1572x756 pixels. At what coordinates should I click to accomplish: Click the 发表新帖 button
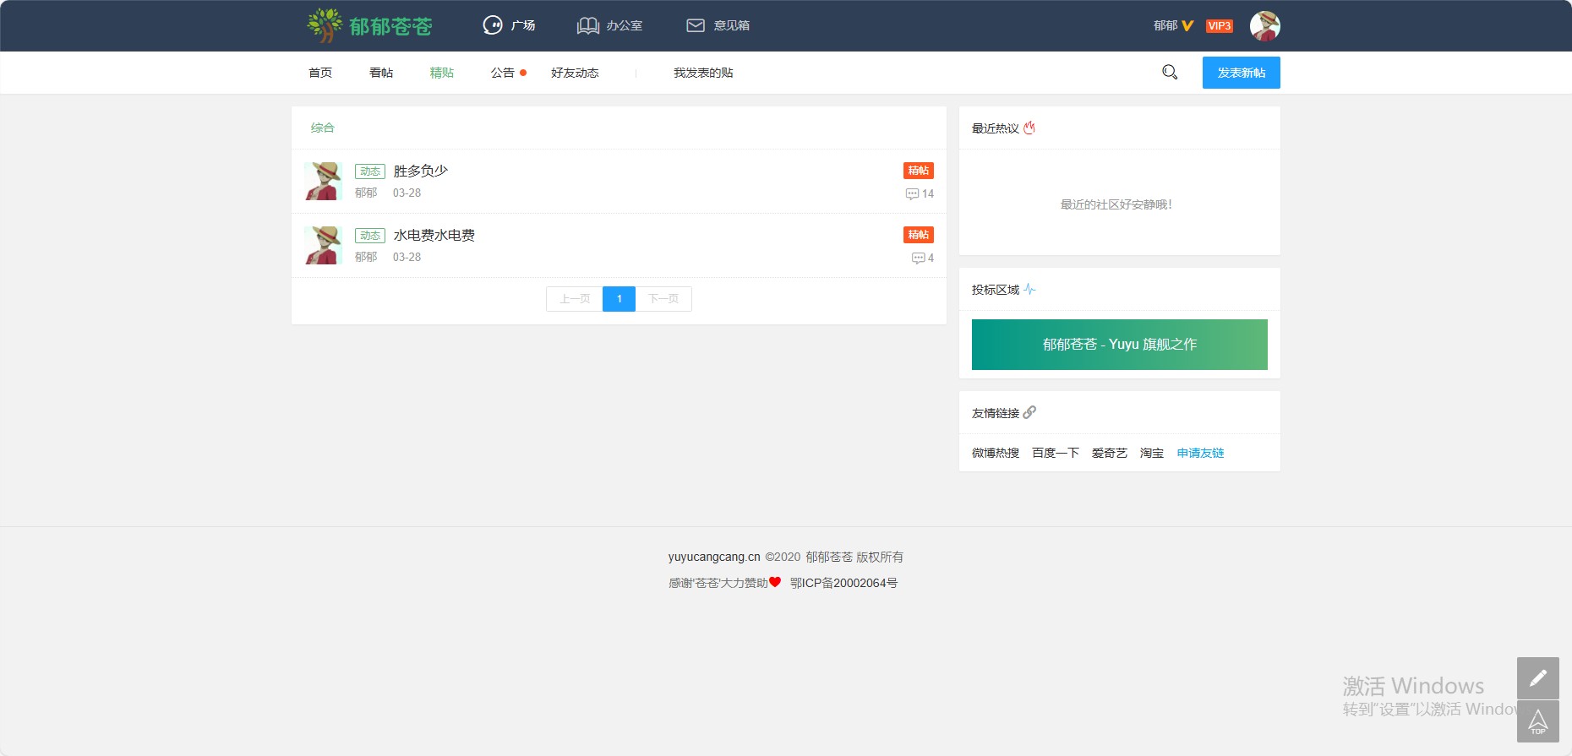coord(1241,73)
